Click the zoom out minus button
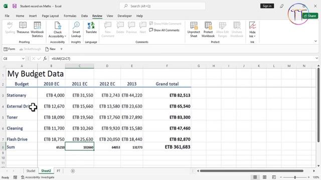The height and width of the screenshot is (180, 321). (281, 177)
